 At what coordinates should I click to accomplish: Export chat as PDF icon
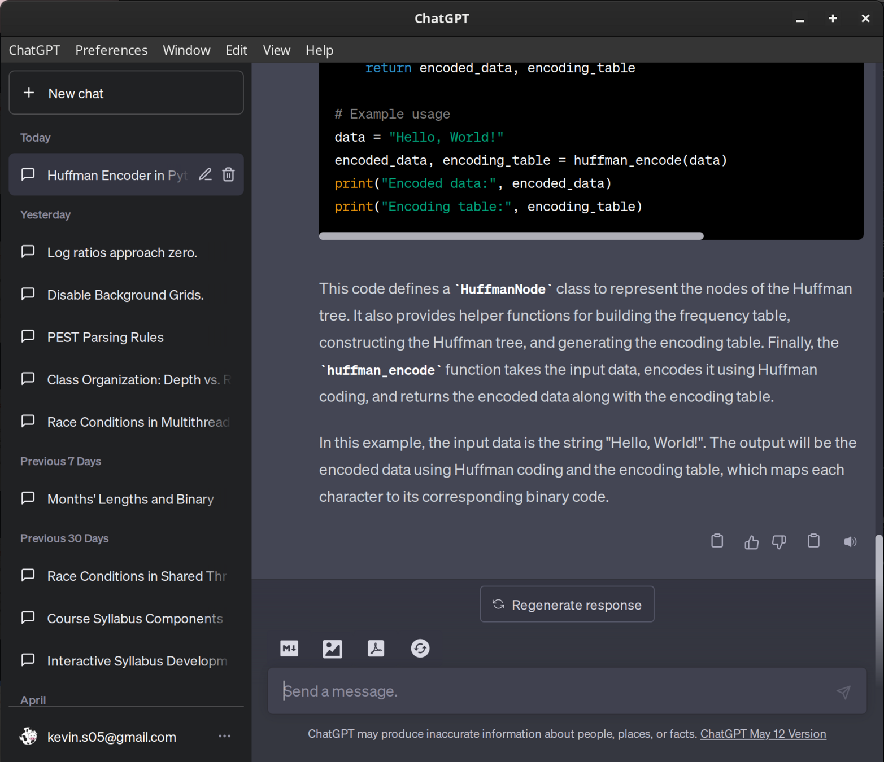pyautogui.click(x=376, y=649)
